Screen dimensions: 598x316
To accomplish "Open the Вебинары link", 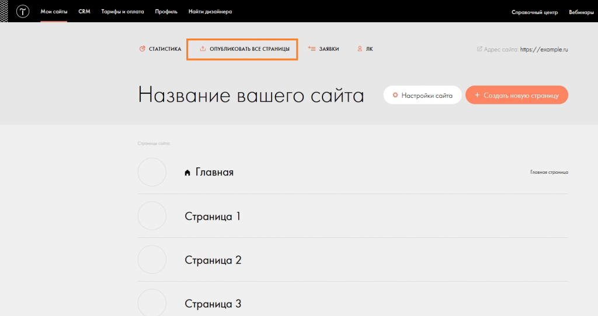I will 581,12.
